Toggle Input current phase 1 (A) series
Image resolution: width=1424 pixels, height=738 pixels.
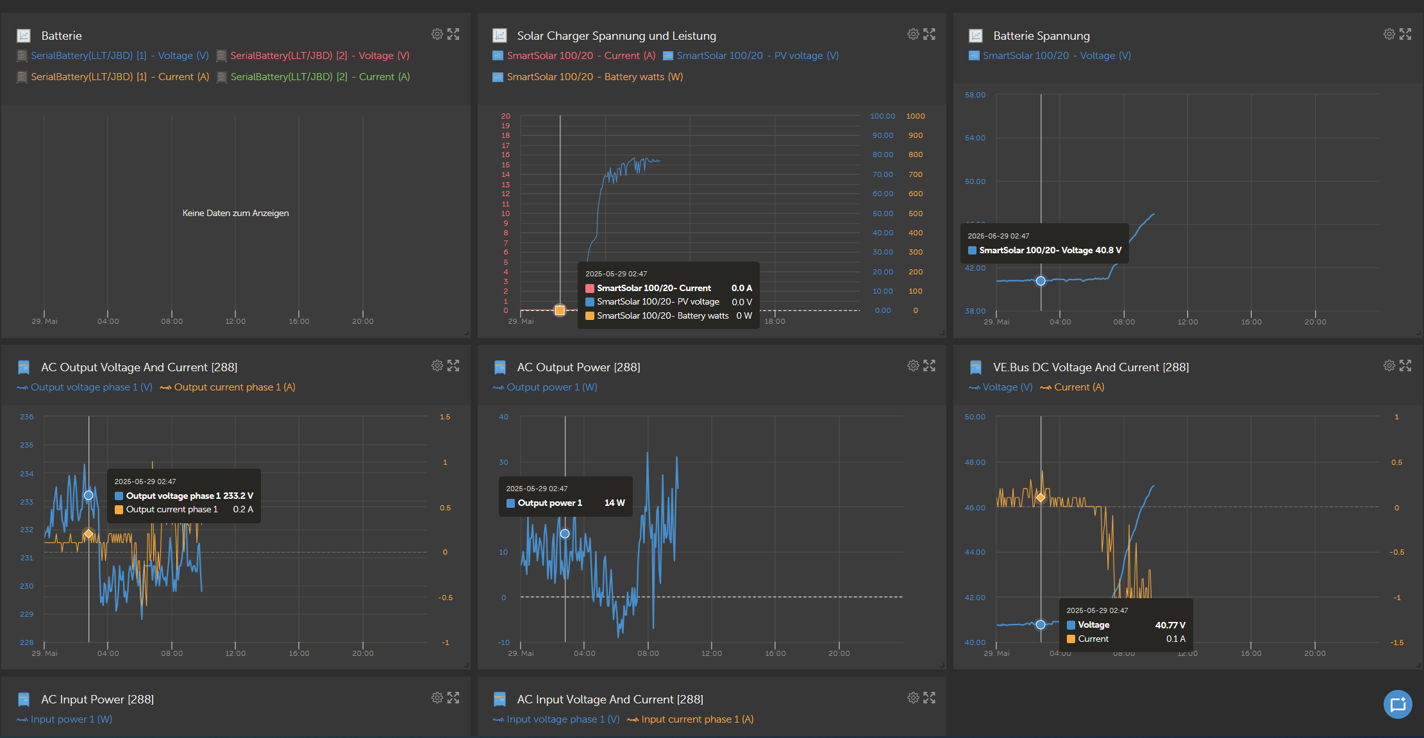point(691,719)
